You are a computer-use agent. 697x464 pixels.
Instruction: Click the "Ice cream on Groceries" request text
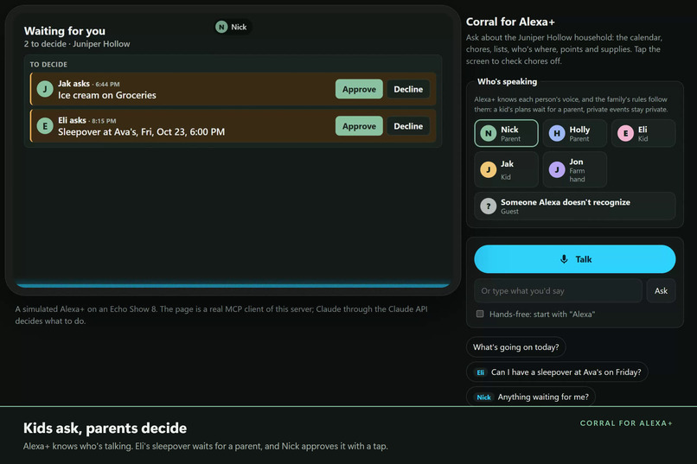[x=106, y=95]
